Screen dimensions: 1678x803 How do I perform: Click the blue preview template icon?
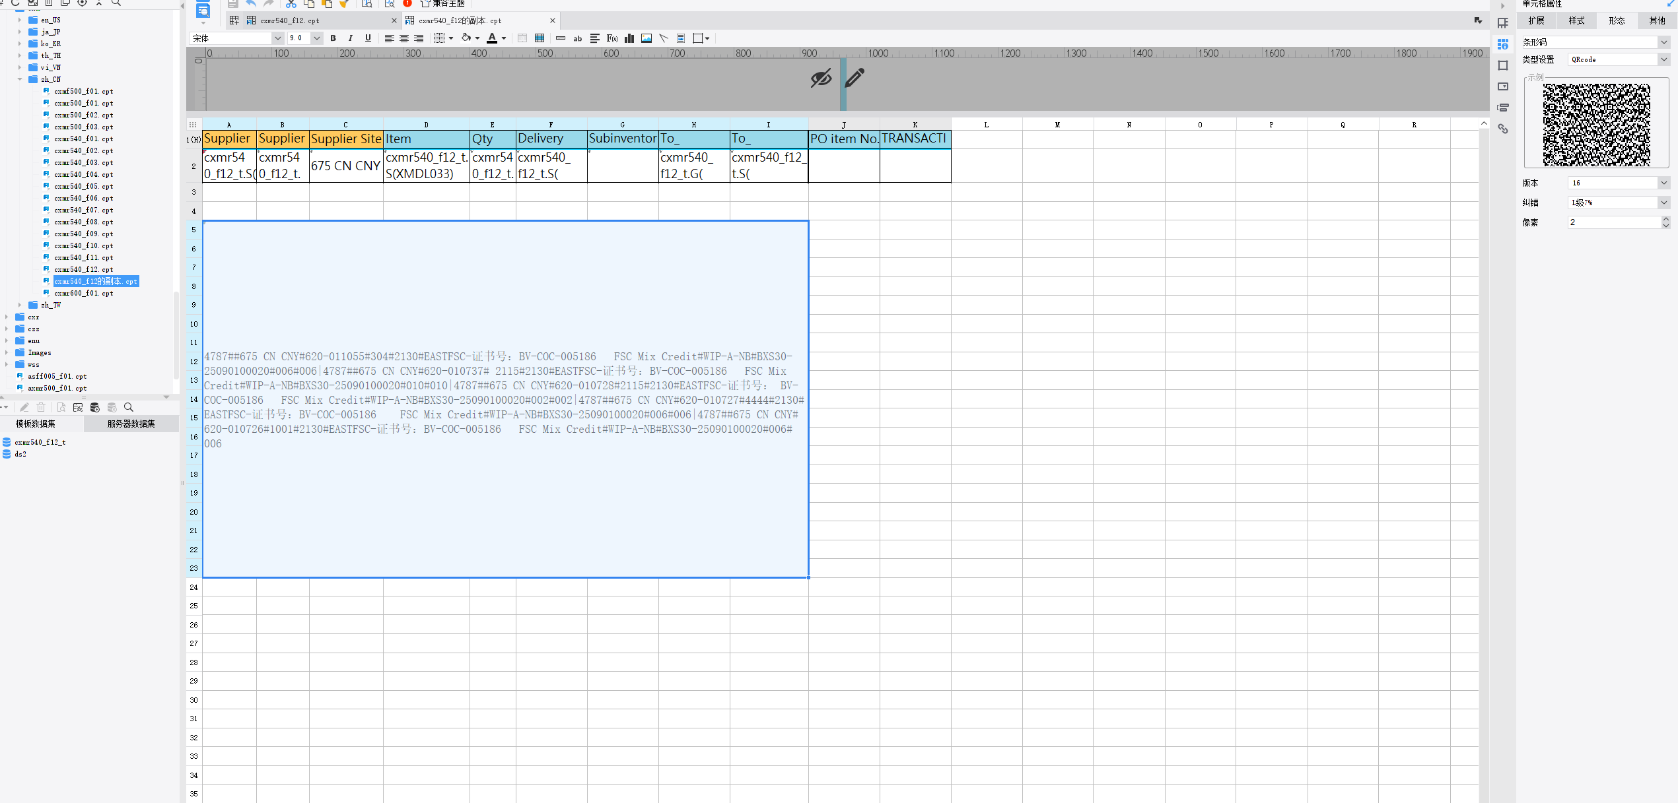203,10
